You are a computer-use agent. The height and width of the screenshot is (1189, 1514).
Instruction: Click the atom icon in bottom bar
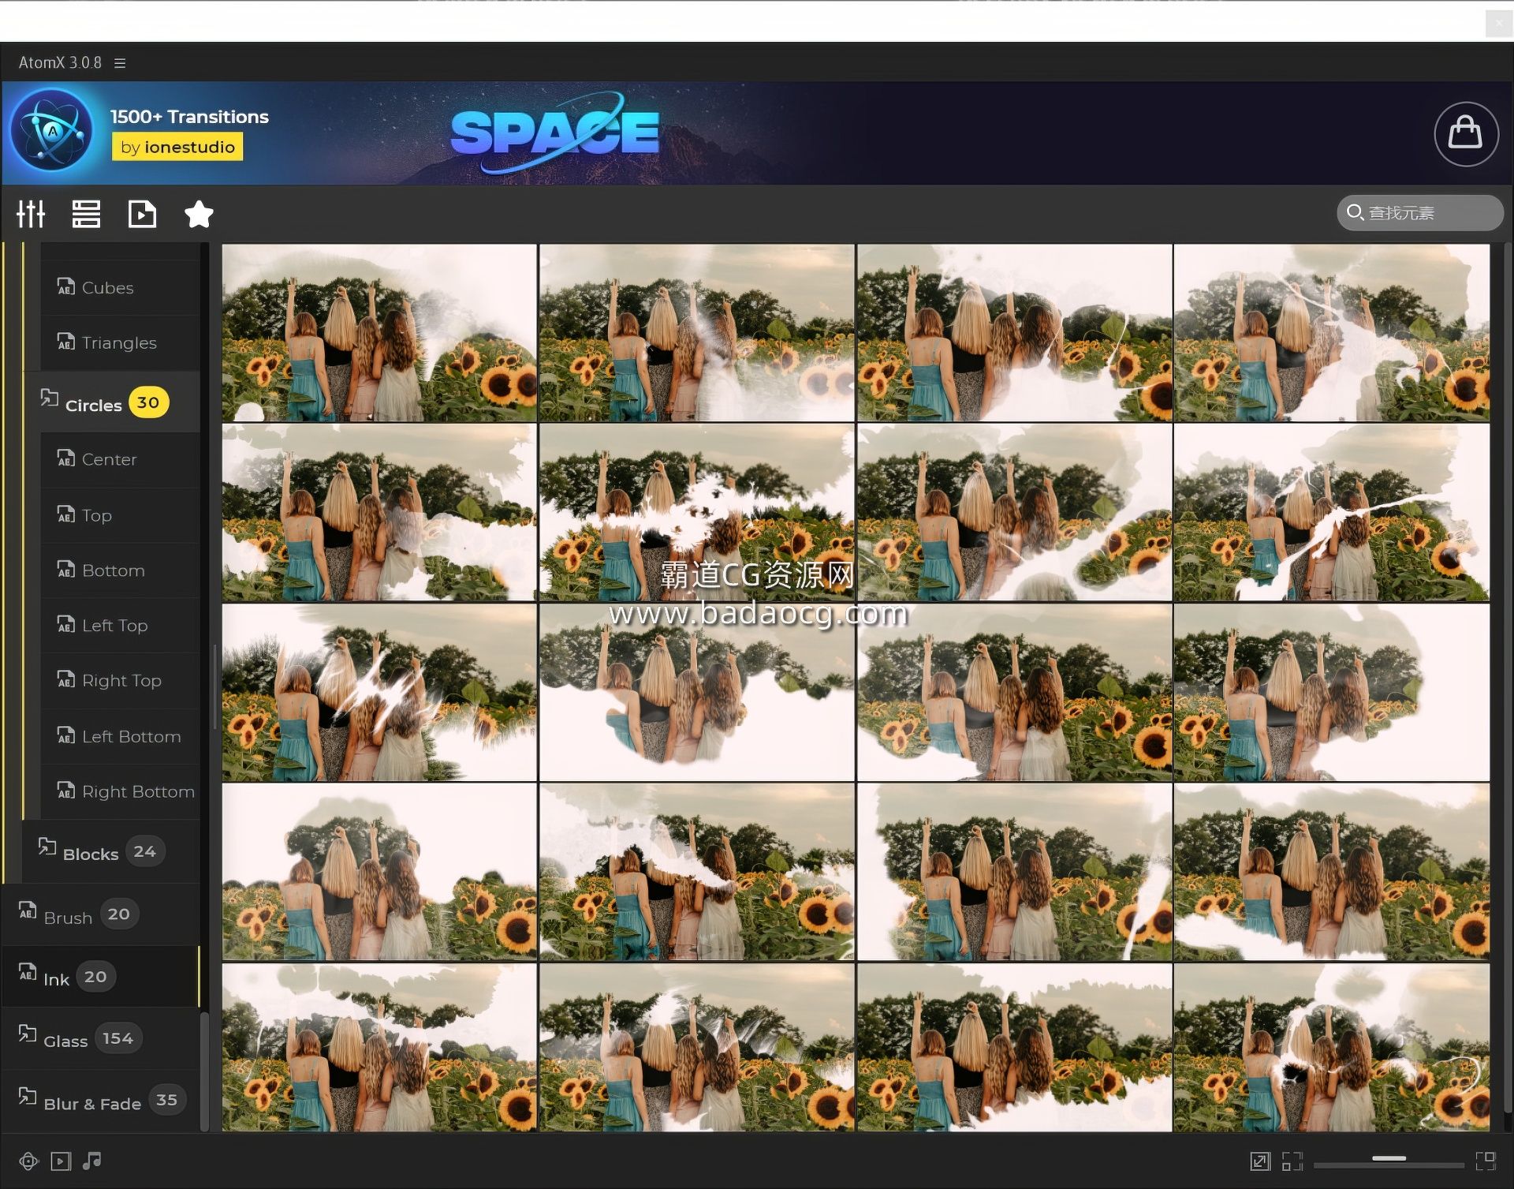tap(28, 1161)
